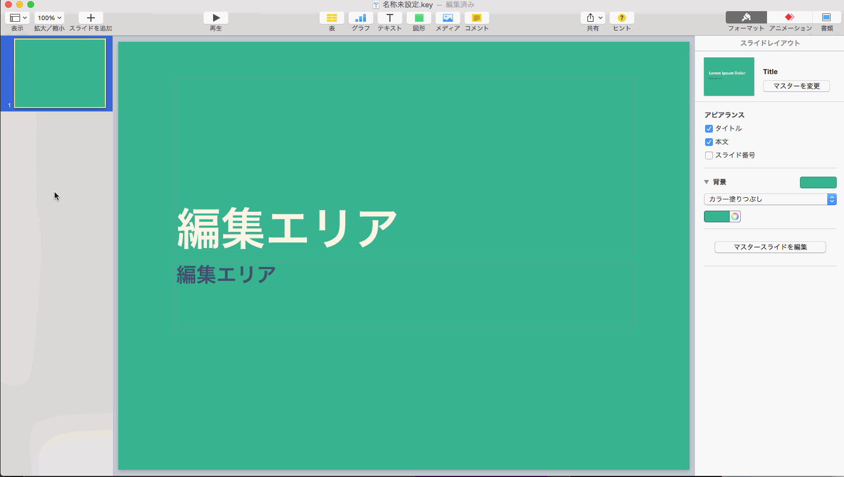844x477 pixels.
Task: Select slide 1 thumbnail in the navigator
Action: tap(60, 73)
